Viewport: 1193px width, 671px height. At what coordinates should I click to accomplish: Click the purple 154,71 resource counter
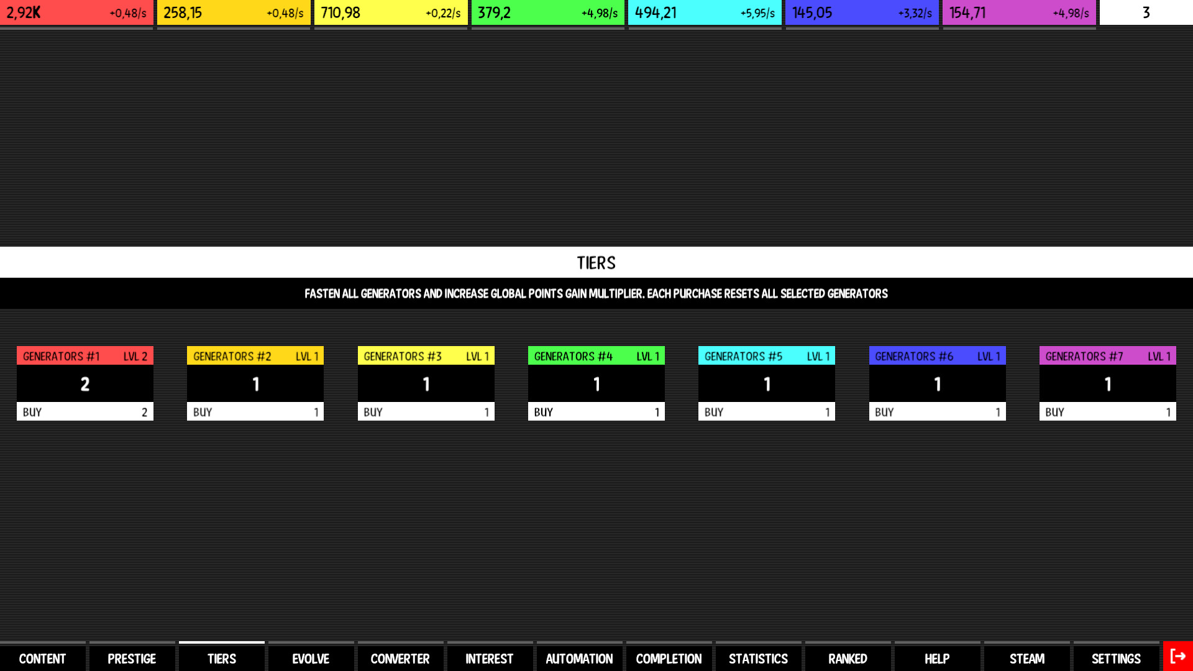point(1019,12)
